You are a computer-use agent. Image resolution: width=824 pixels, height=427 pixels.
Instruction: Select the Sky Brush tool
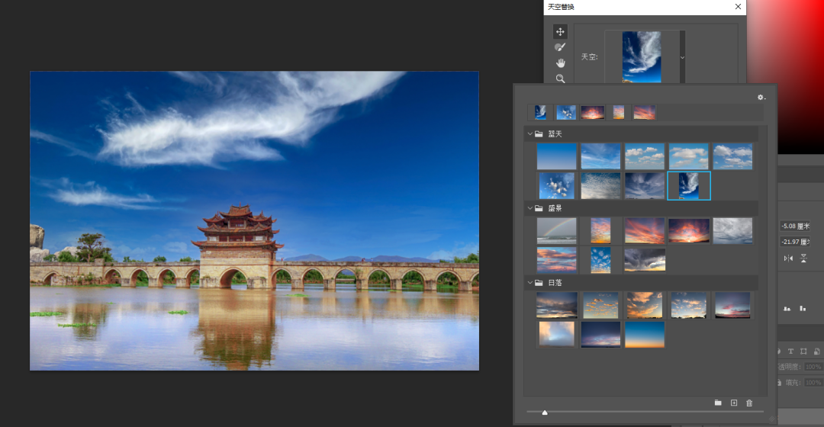tap(560, 47)
